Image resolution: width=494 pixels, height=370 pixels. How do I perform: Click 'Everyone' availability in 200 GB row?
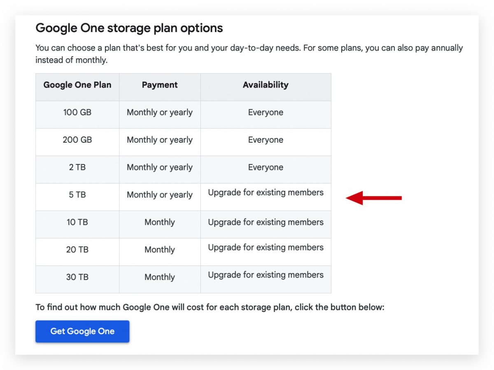tap(266, 140)
